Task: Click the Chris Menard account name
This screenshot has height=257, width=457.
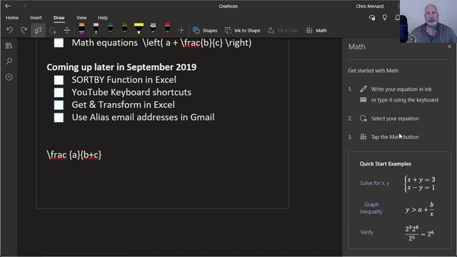Action: pos(370,6)
